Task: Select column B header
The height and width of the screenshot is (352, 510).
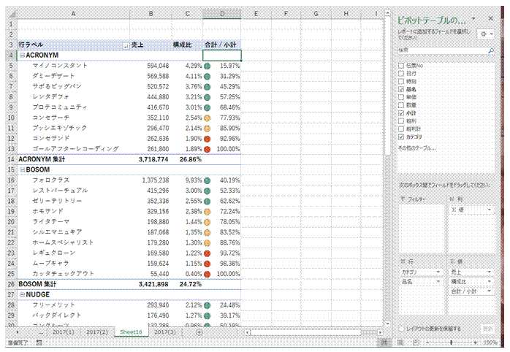Action: click(x=151, y=14)
